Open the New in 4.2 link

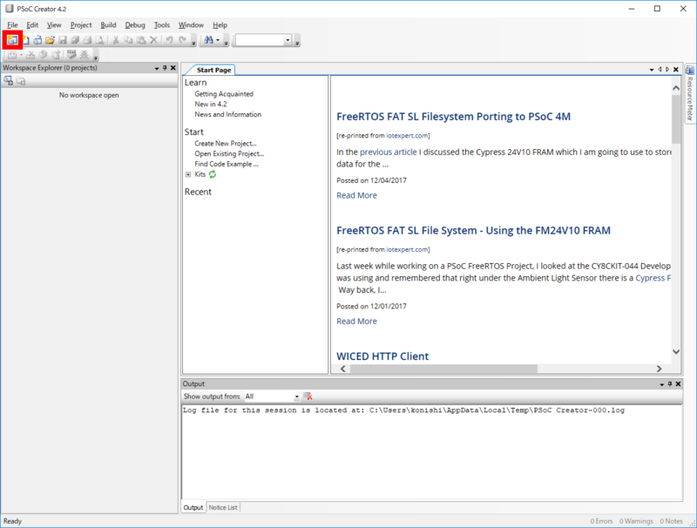click(211, 104)
